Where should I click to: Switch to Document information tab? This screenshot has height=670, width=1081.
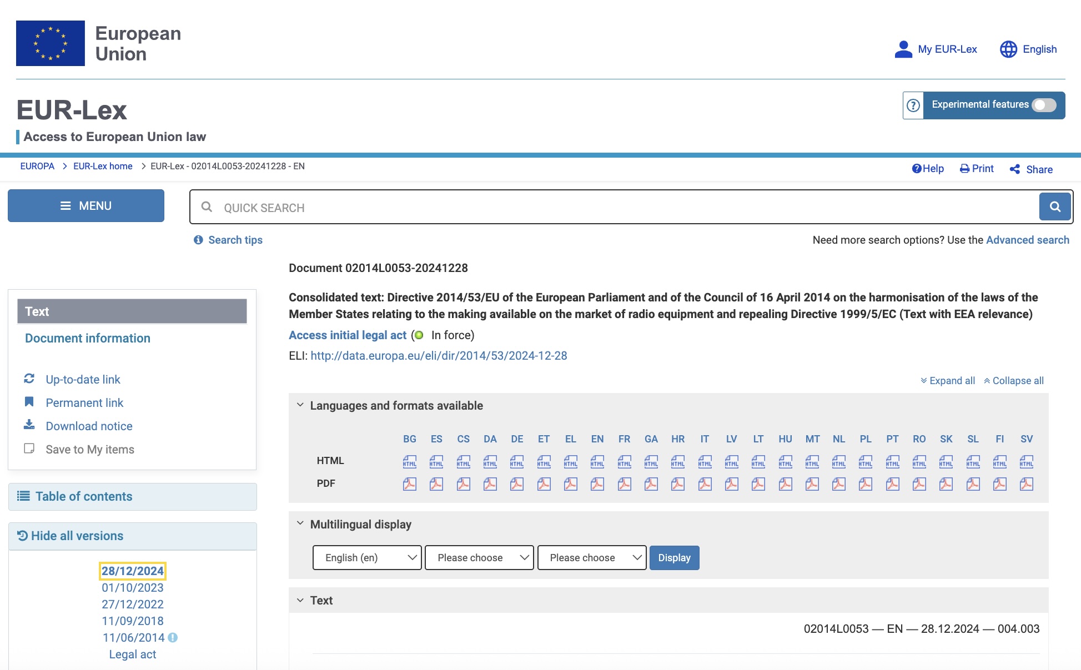[88, 338]
